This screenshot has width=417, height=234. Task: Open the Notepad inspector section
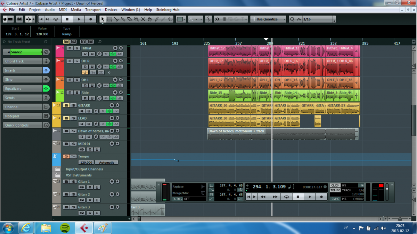26,116
